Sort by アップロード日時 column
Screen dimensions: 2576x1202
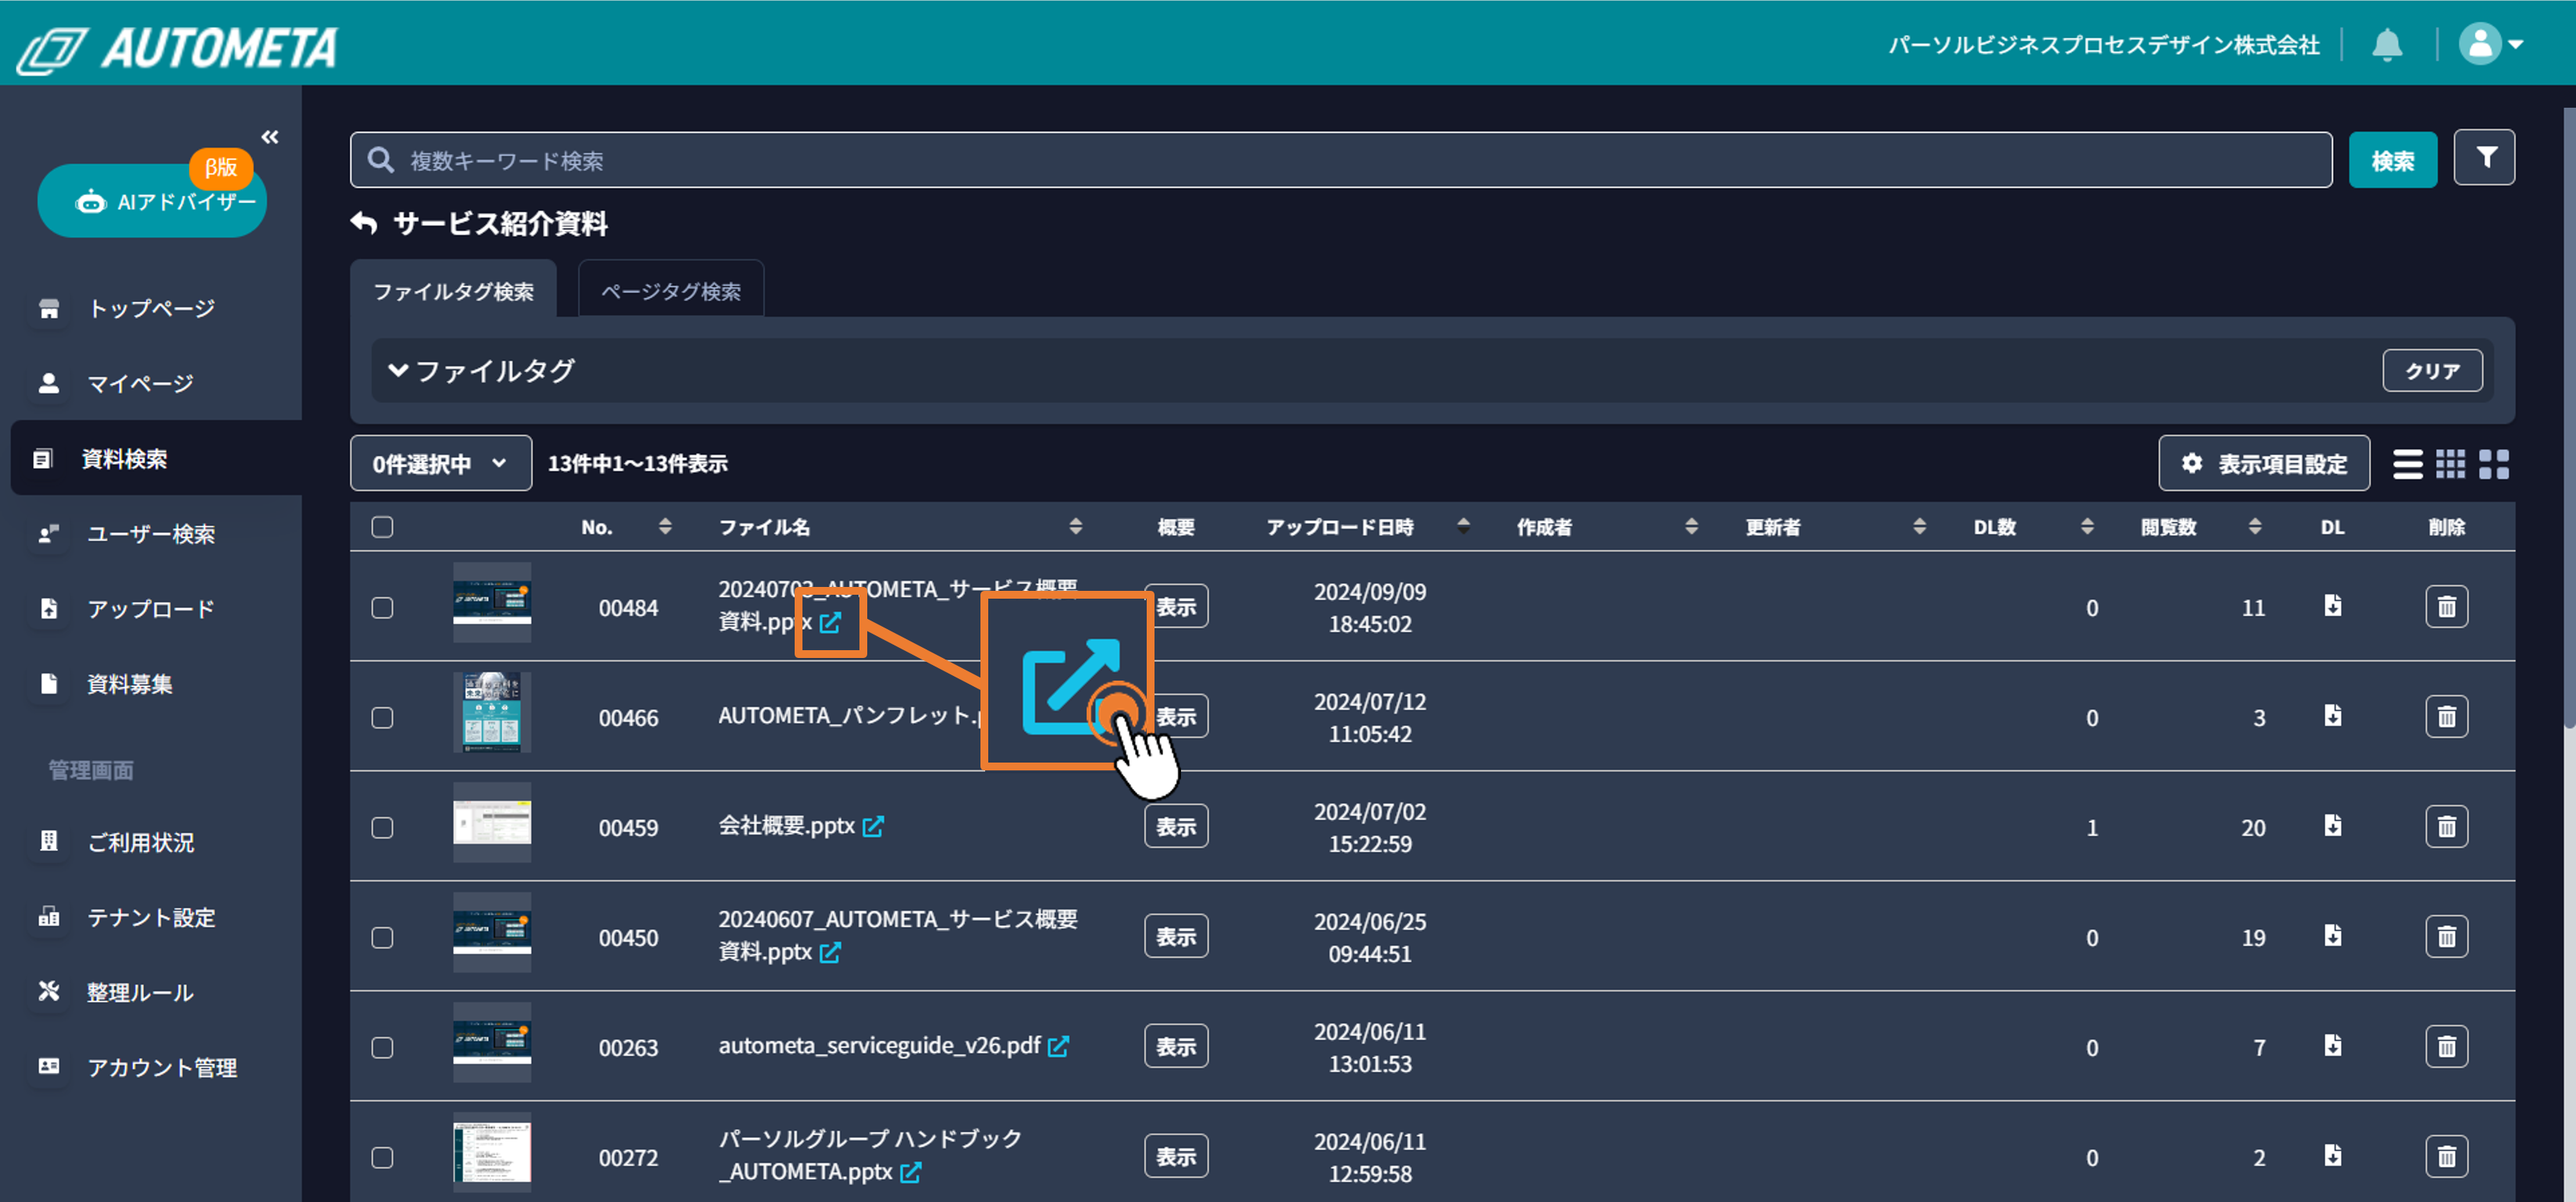(x=1463, y=527)
